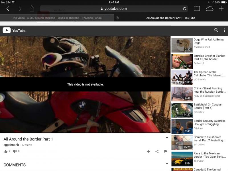Open iCloud tabs cloud icon
Screen dimensions: 228x171
209,9
